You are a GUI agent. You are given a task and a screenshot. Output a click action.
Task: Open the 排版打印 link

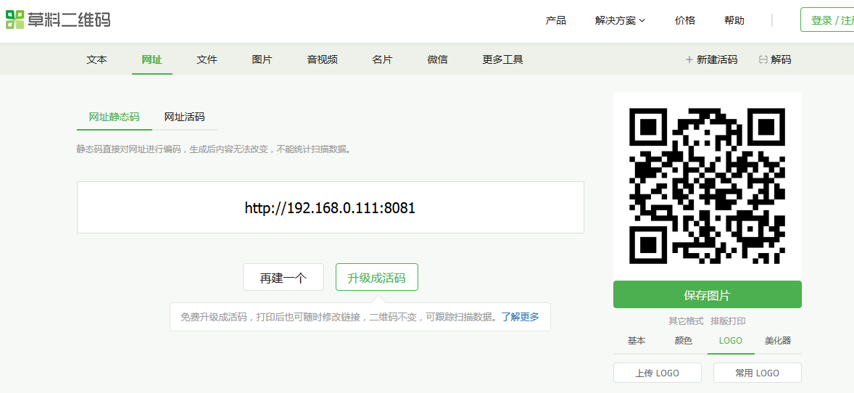pos(728,321)
